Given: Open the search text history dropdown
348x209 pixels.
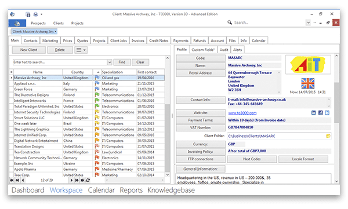Looking at the screenshot, I should 110,63.
